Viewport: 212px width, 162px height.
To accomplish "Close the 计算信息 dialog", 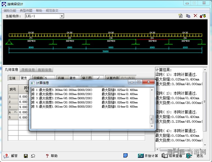I will pos(148,82).
